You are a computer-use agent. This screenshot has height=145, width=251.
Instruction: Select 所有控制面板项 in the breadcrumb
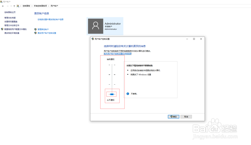pos(40,6)
